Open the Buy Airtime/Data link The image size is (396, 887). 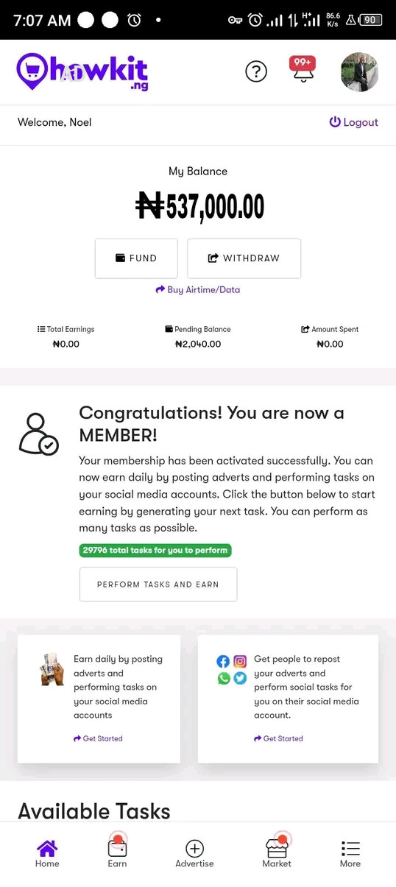pyautogui.click(x=197, y=289)
